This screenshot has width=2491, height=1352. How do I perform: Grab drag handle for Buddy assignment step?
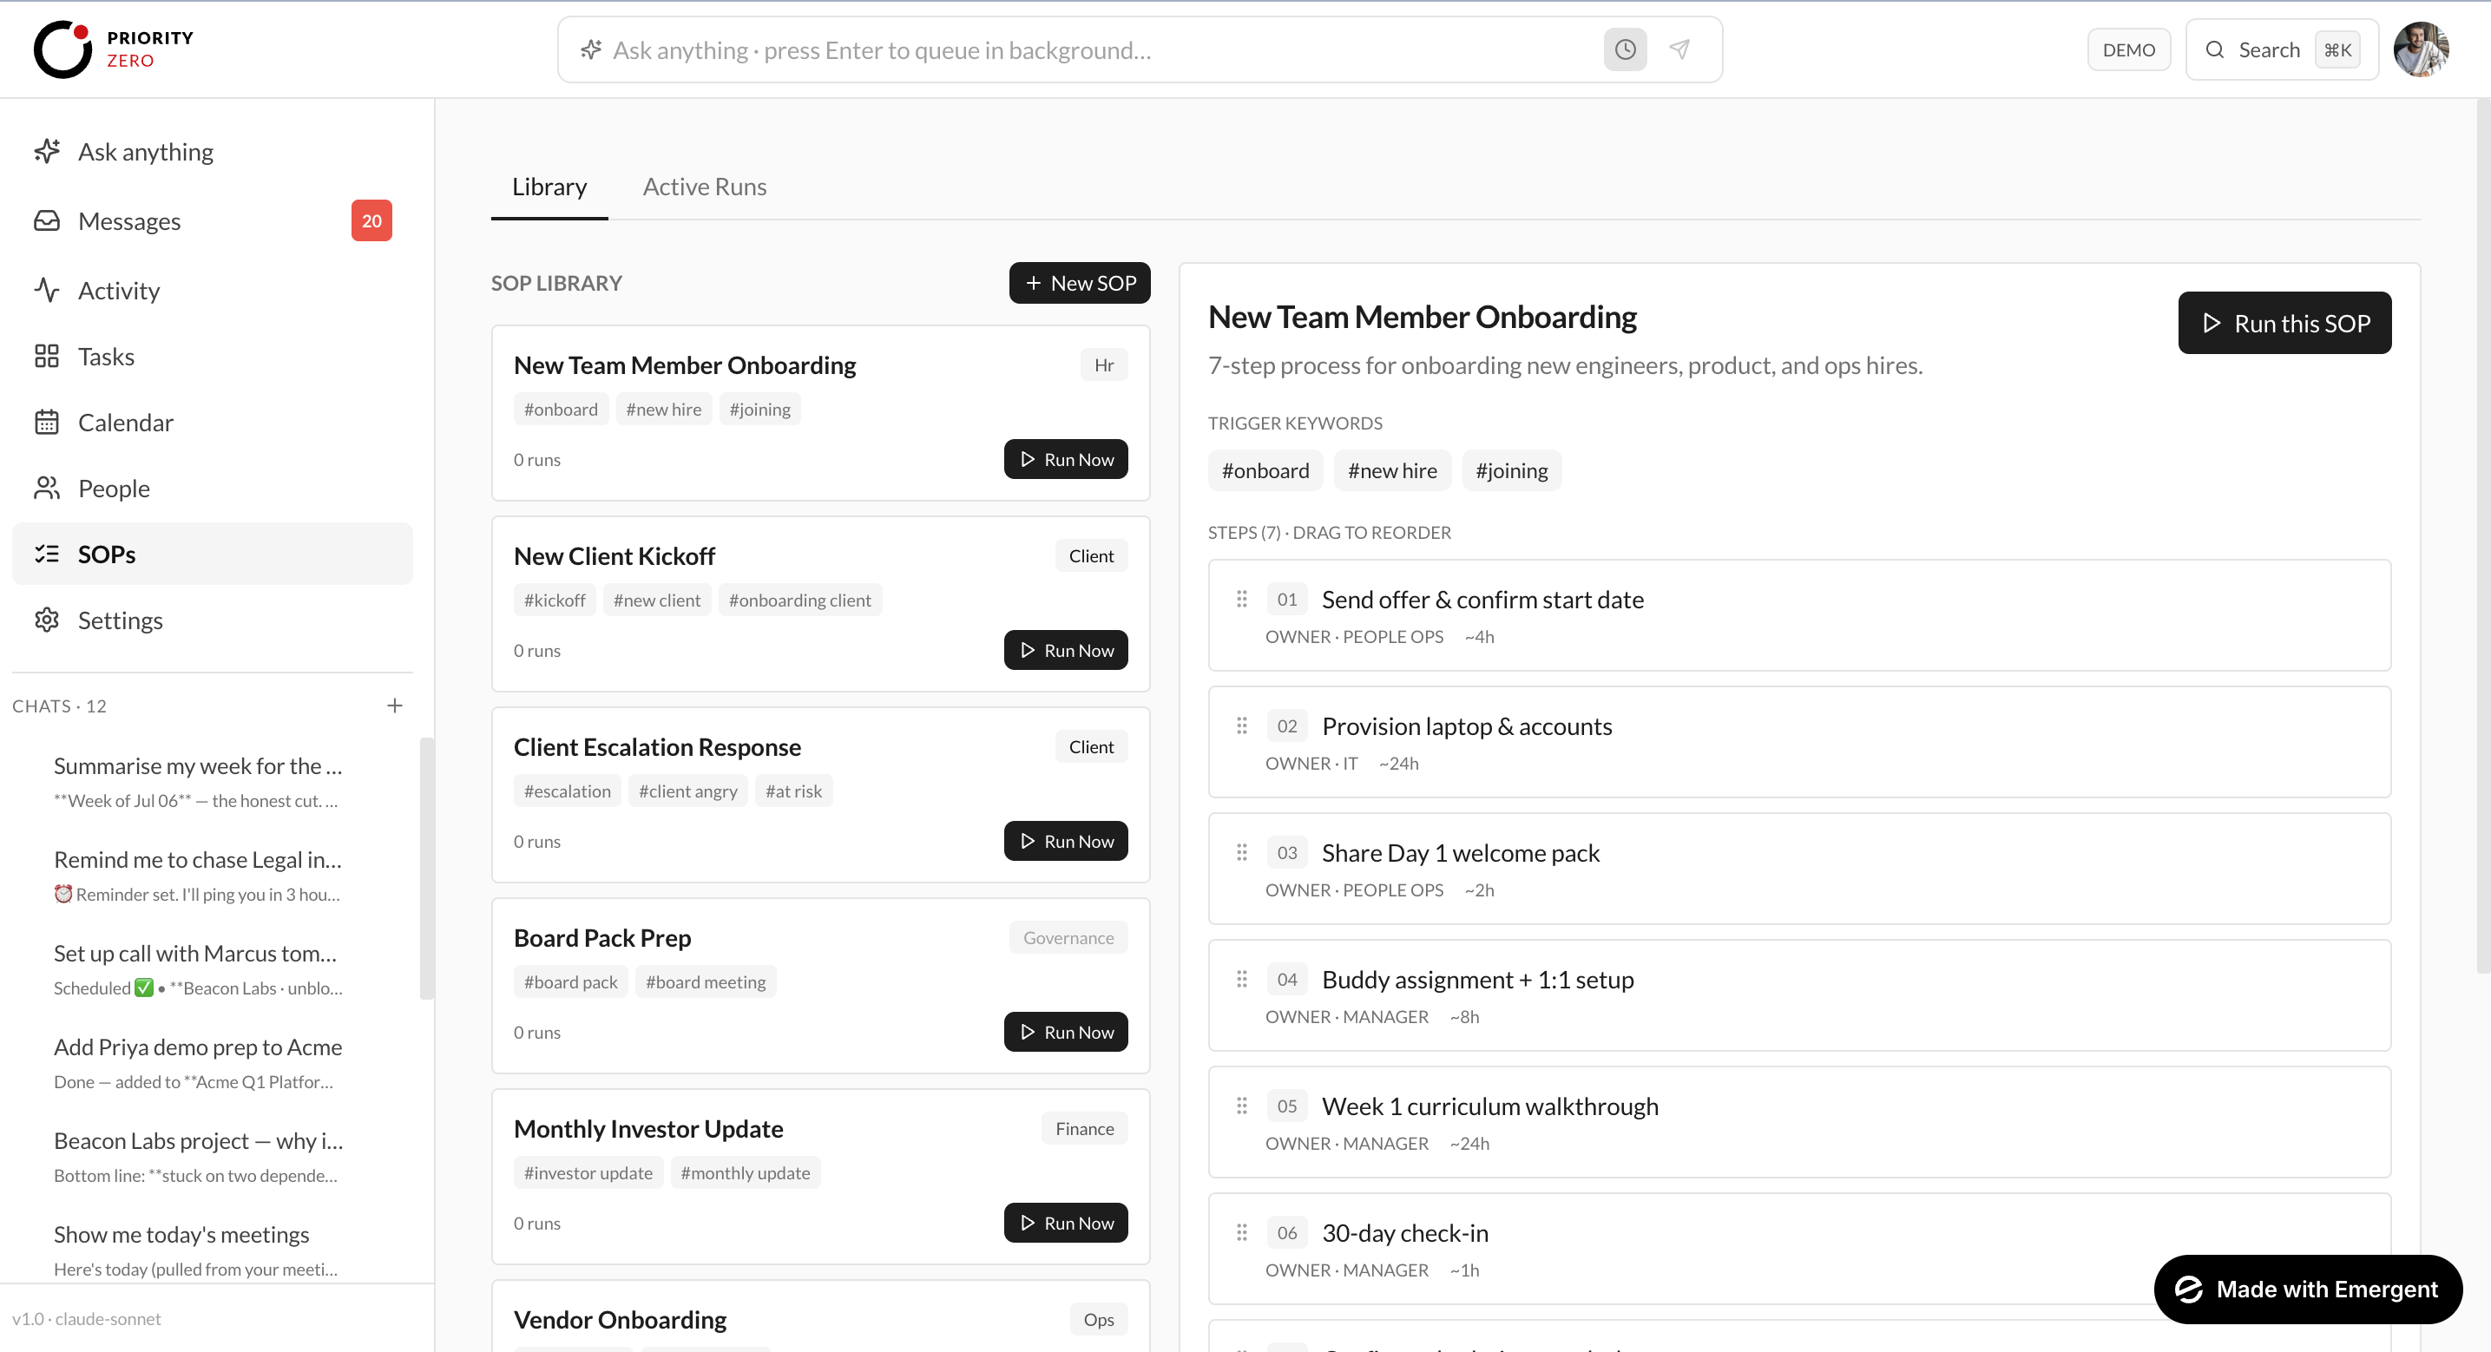1242,980
